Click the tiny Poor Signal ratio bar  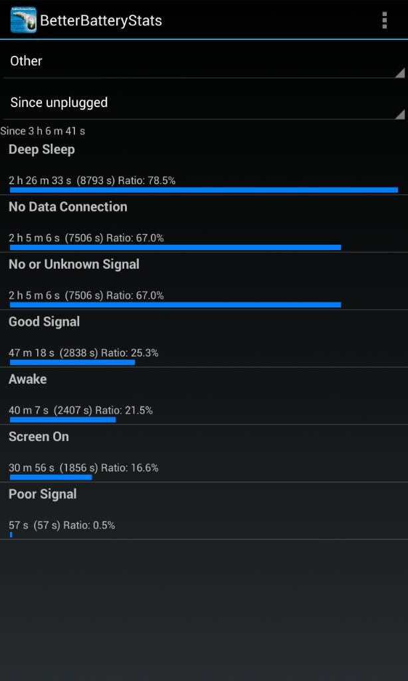[11, 535]
